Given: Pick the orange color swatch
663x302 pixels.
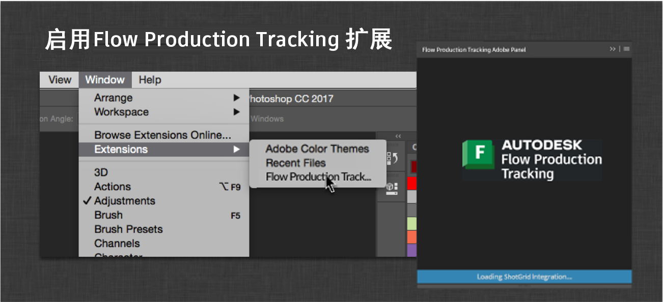Looking at the screenshot, I should 411,237.
